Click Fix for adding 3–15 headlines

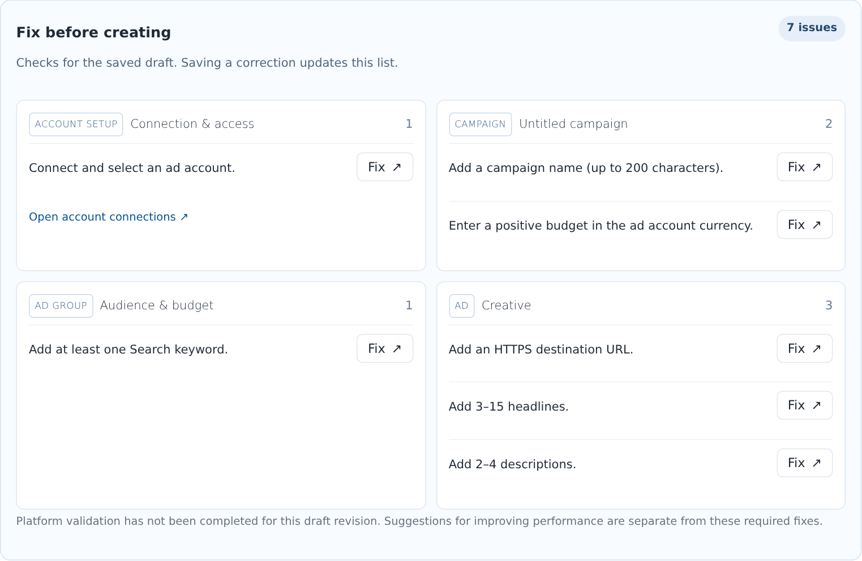(804, 405)
